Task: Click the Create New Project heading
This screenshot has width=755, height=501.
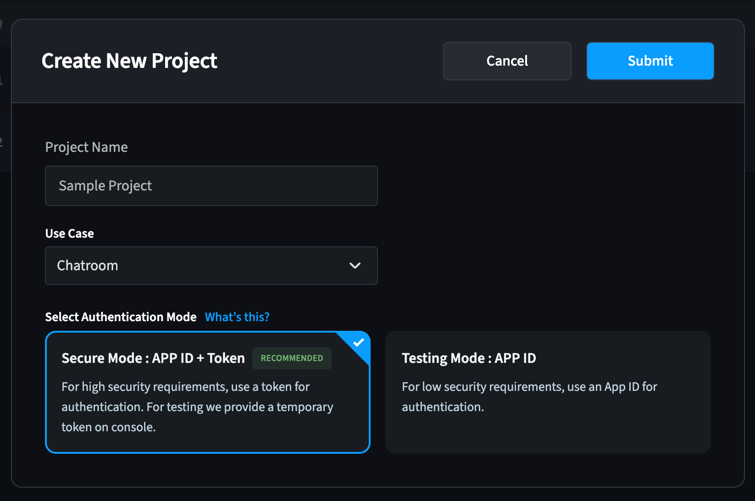Action: [x=129, y=61]
